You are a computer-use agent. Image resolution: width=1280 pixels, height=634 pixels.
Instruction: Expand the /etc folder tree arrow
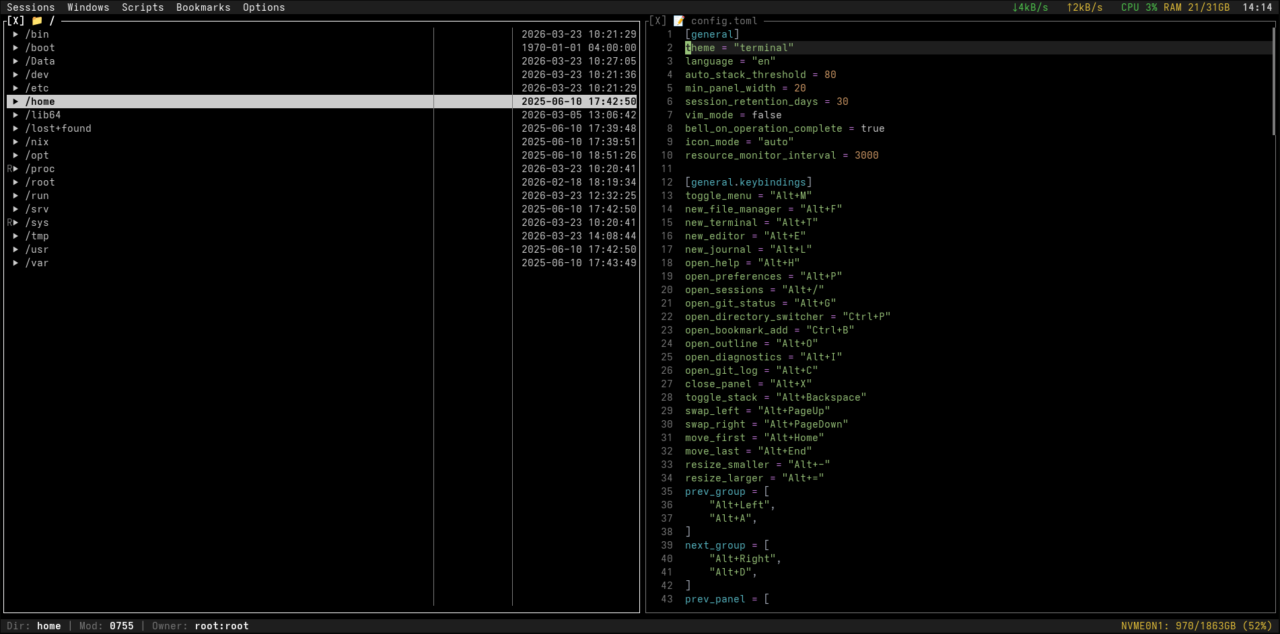click(x=15, y=88)
